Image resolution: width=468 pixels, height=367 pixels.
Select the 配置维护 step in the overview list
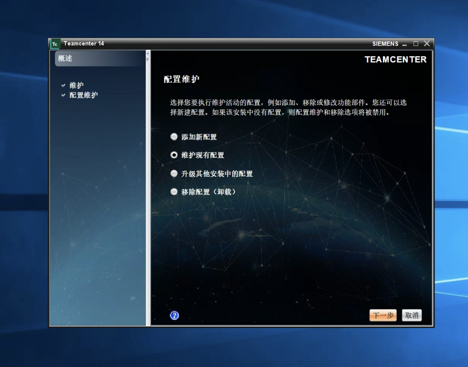click(84, 95)
